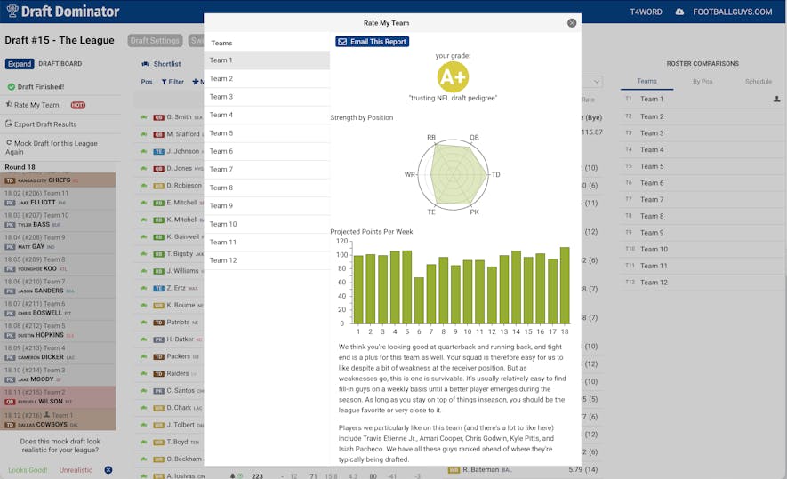This screenshot has height=479, width=787.
Task: Select Team 10 in the Teams list
Action: pyautogui.click(x=267, y=224)
